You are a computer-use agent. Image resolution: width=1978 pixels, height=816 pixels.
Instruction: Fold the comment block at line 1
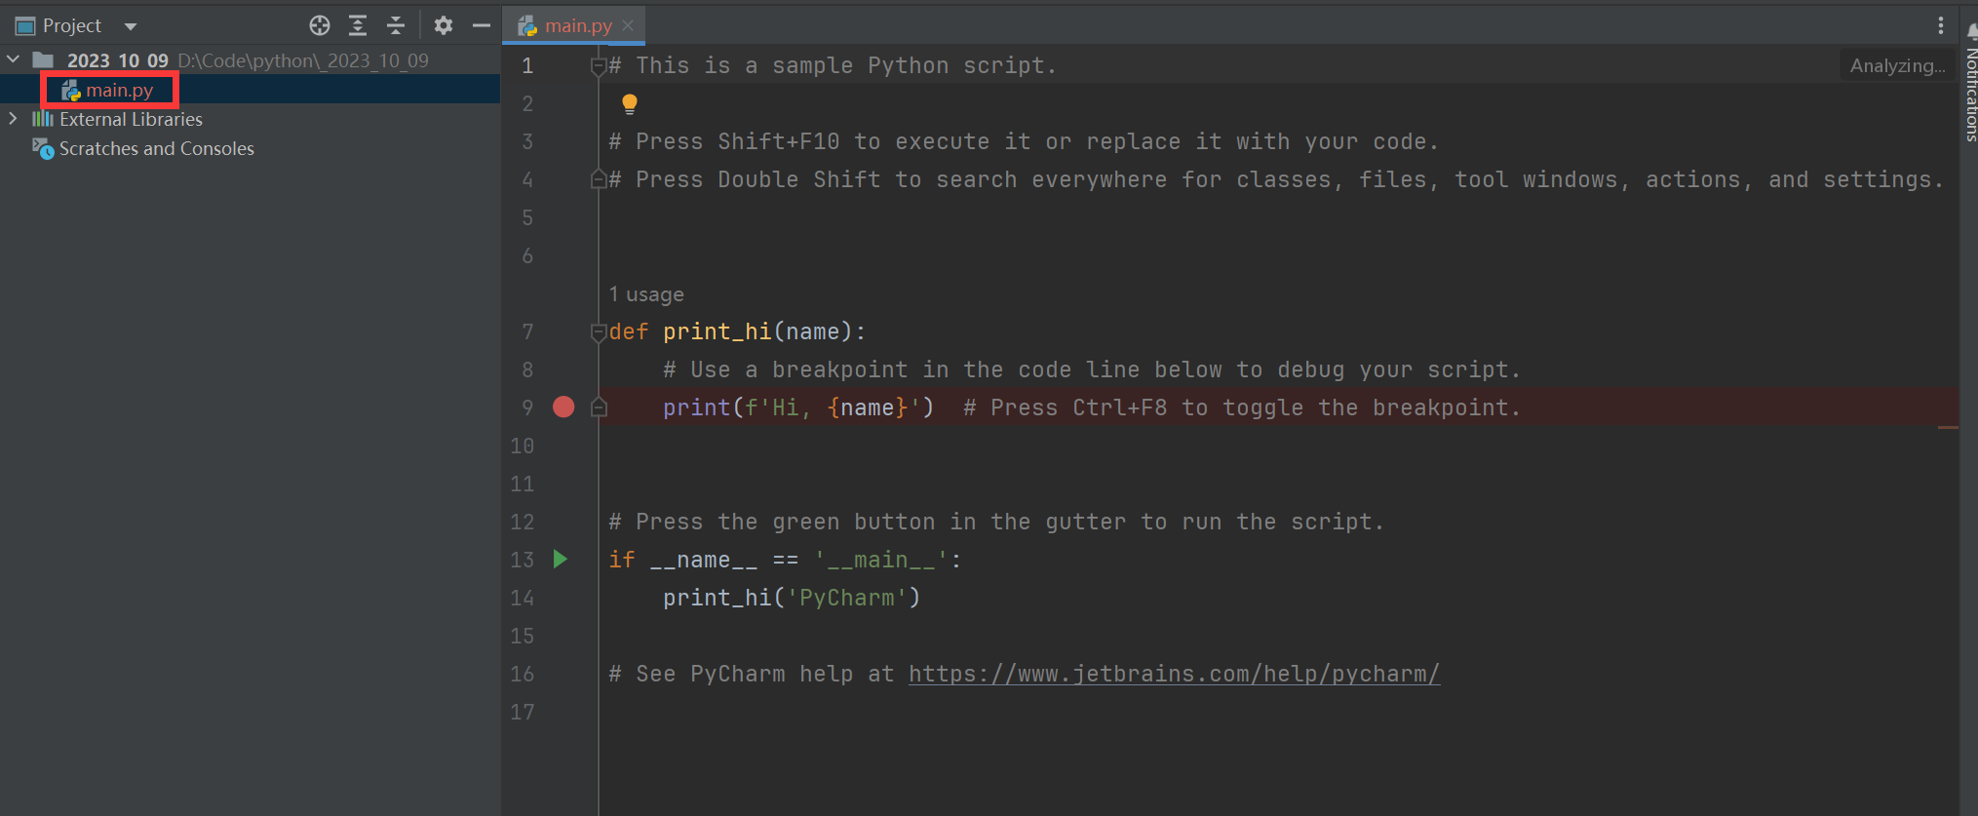click(x=599, y=66)
